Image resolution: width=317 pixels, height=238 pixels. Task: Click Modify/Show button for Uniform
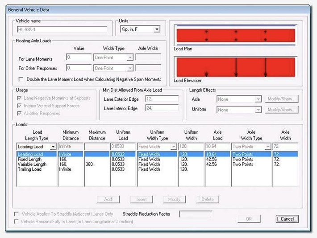(282, 110)
